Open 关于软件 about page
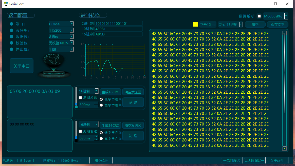 (277, 161)
